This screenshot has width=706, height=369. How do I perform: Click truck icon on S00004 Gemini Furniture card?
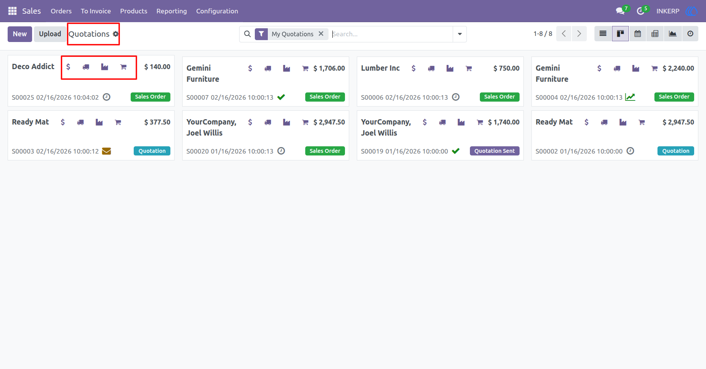[617, 68]
